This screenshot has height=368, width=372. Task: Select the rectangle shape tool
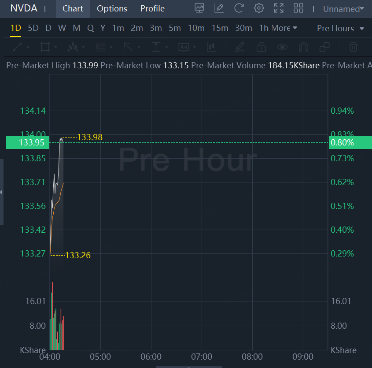45,47
